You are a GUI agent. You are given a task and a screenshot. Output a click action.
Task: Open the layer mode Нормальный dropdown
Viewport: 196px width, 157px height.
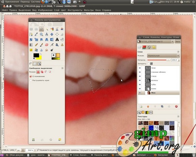pos(163,56)
